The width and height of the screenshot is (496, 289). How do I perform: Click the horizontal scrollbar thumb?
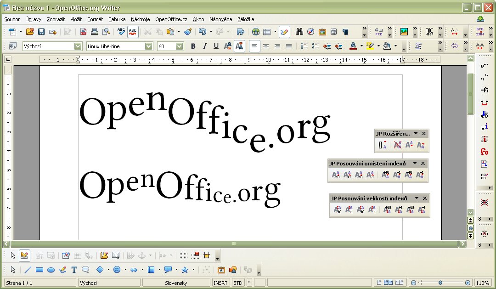click(234, 244)
